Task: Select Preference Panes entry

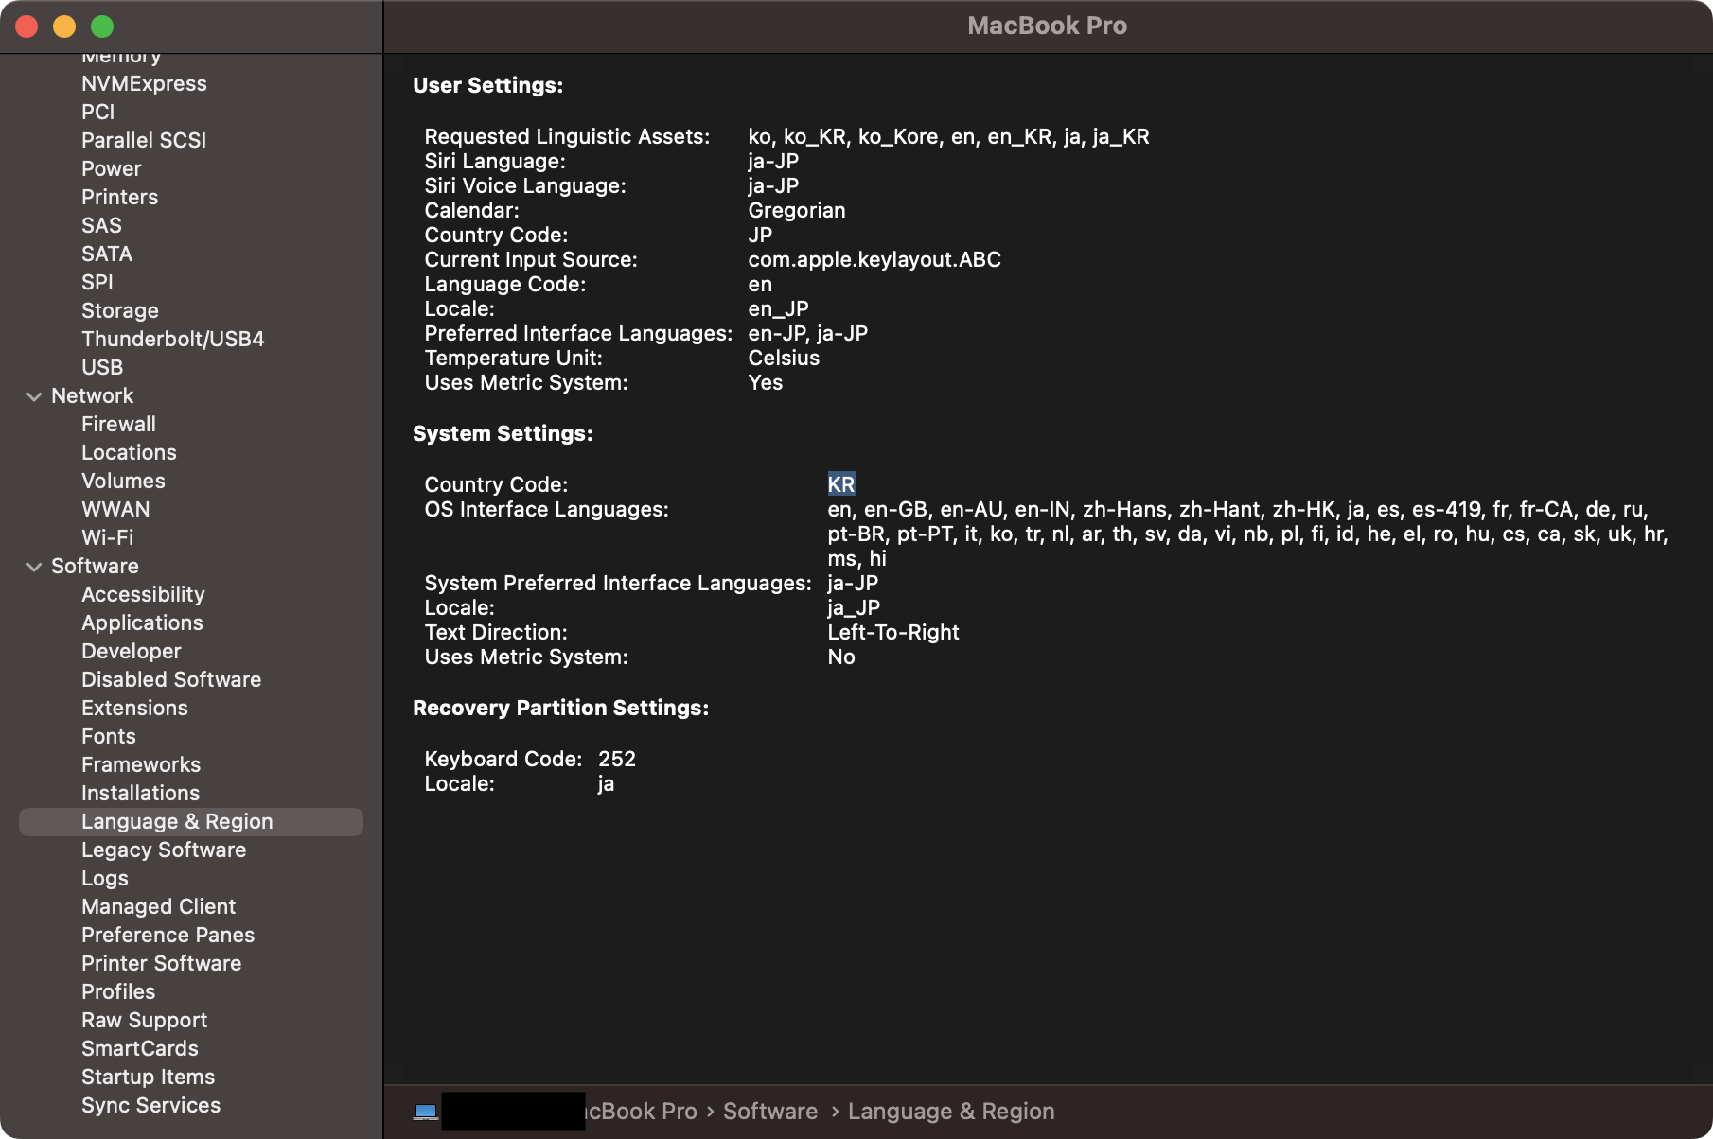Action: click(168, 935)
